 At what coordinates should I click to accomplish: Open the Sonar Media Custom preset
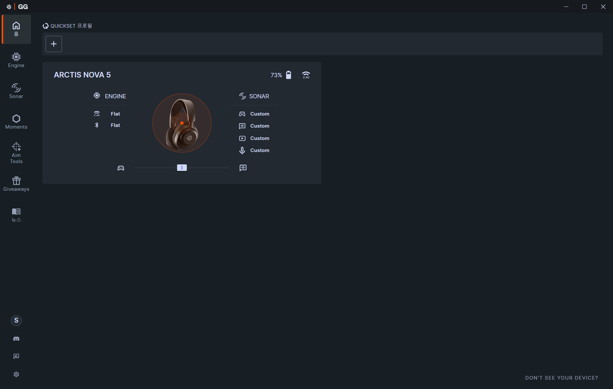pyautogui.click(x=260, y=138)
